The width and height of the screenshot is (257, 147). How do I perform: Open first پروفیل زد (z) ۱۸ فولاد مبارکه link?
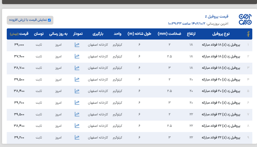click(221, 45)
